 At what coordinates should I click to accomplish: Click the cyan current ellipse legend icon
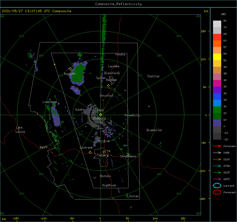click(217, 186)
